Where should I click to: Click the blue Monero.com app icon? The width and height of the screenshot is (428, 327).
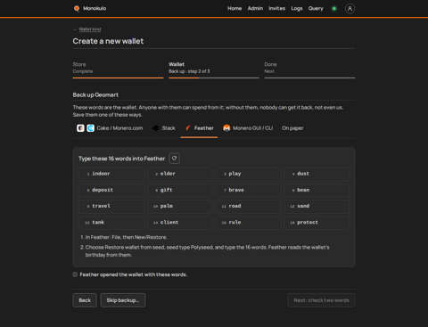[91, 128]
